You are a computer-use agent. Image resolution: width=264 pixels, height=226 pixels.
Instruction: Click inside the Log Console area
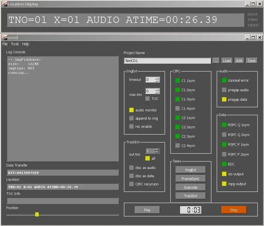click(x=63, y=109)
